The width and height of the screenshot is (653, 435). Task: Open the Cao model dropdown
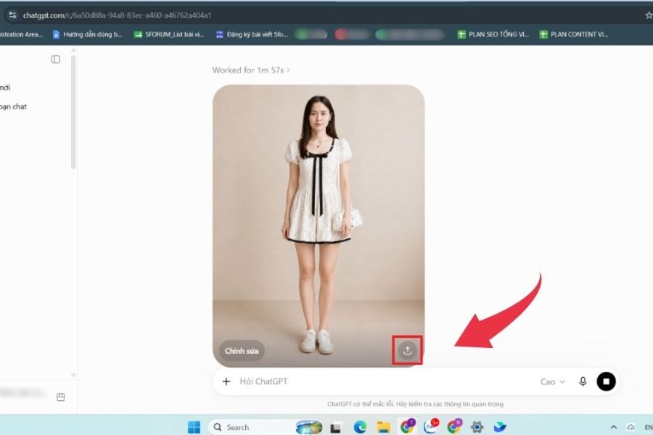coord(553,382)
